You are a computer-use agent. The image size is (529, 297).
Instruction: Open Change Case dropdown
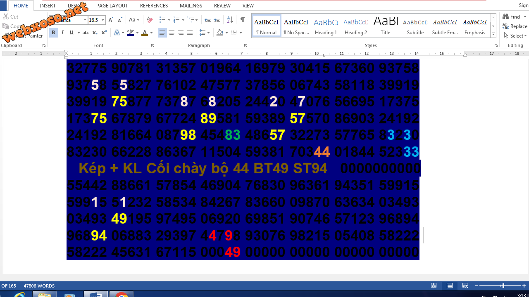[x=134, y=20]
